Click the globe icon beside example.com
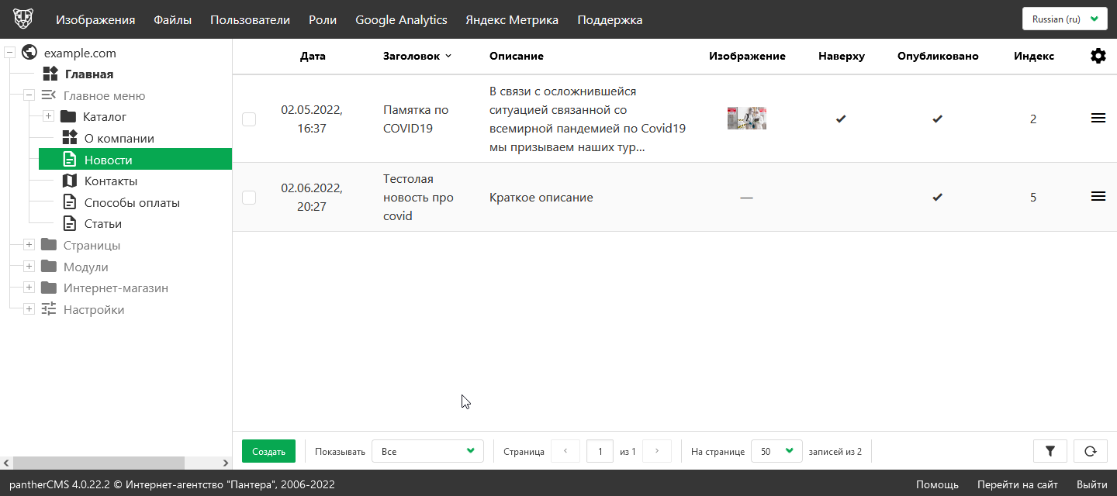The width and height of the screenshot is (1117, 496). click(x=30, y=53)
